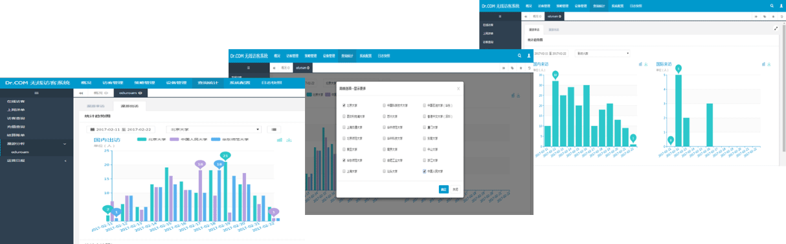Click the list icon button next to 北京大学 dropdown
Screen dimensions: 786x244
click(274, 129)
